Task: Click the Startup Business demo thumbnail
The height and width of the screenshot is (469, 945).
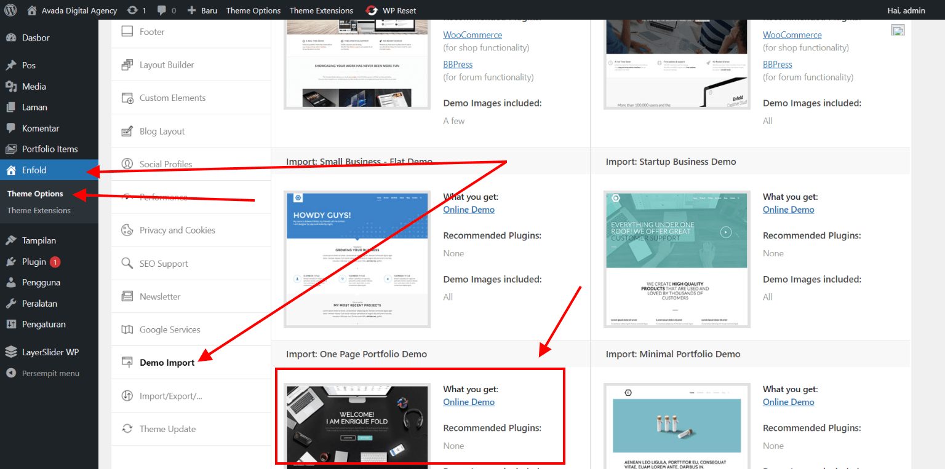Action: point(677,259)
